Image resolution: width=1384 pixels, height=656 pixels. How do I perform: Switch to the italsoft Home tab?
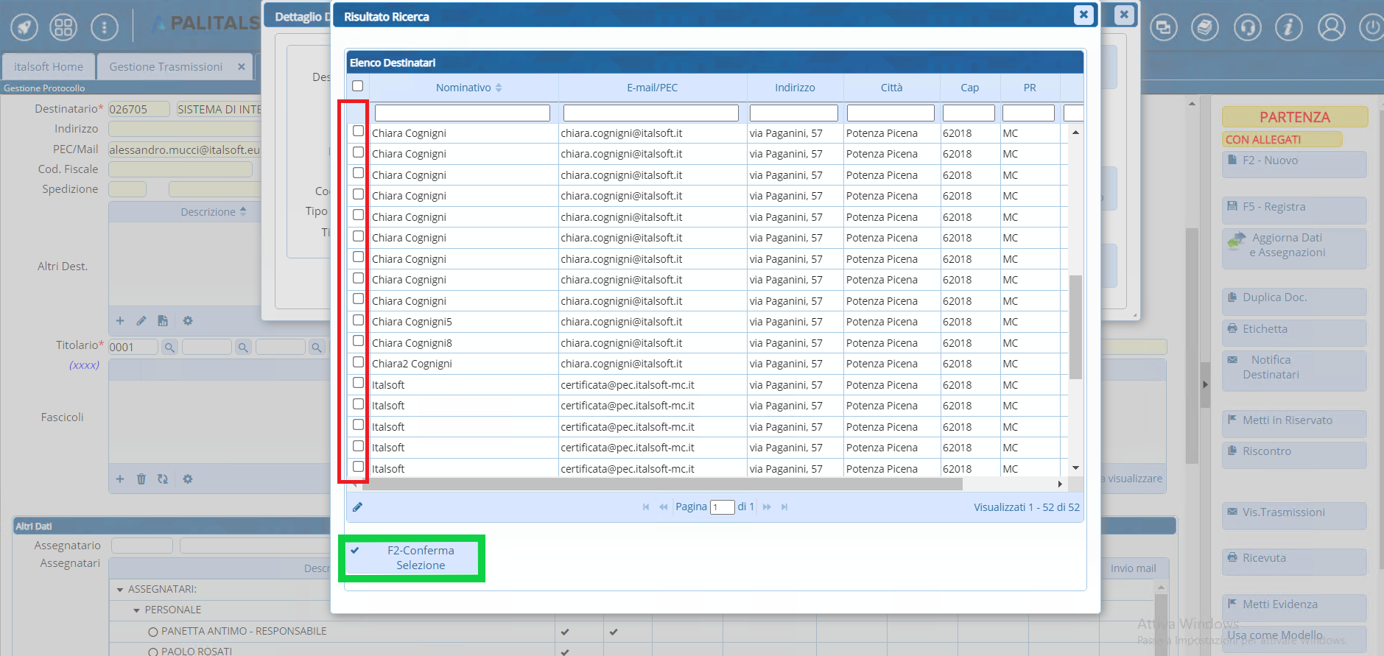pos(49,67)
